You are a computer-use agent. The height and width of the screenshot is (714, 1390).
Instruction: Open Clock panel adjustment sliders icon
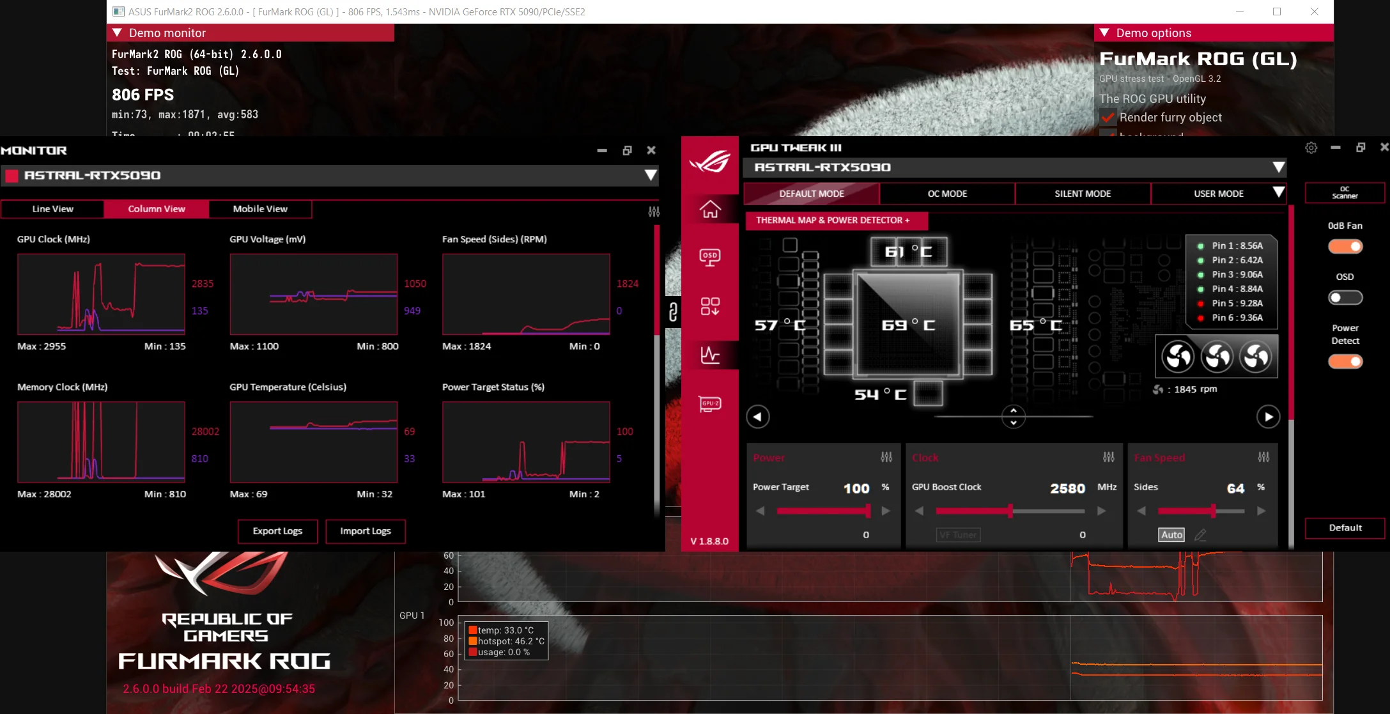pos(1109,457)
